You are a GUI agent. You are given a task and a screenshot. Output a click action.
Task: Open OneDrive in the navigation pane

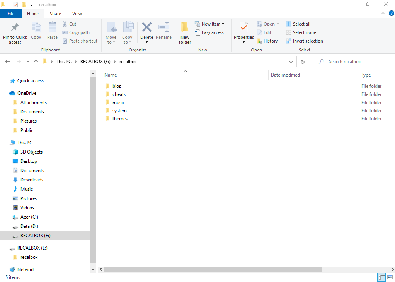(27, 93)
